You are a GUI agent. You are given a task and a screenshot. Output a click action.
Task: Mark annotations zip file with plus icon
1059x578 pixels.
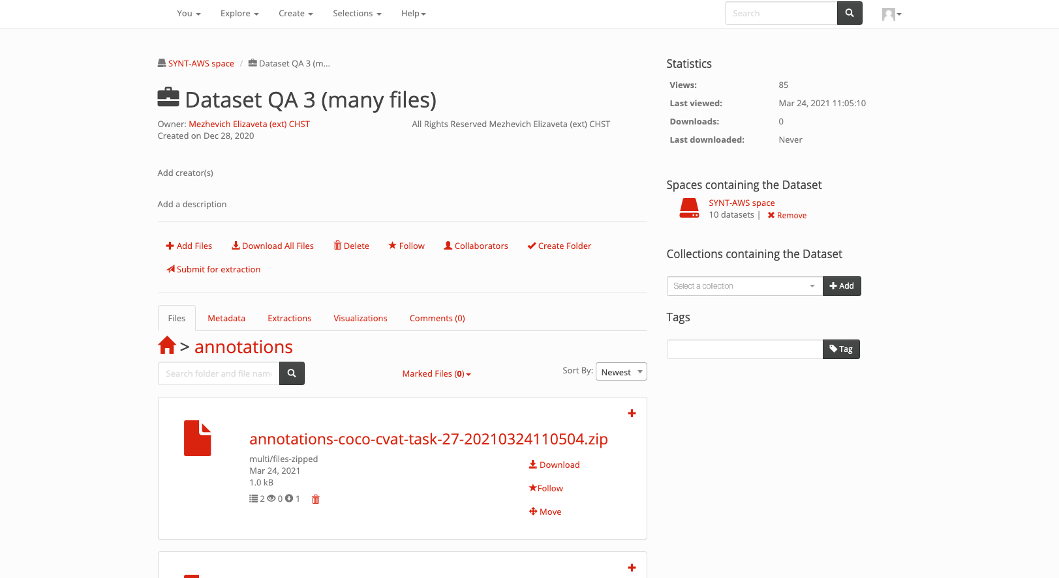(632, 413)
